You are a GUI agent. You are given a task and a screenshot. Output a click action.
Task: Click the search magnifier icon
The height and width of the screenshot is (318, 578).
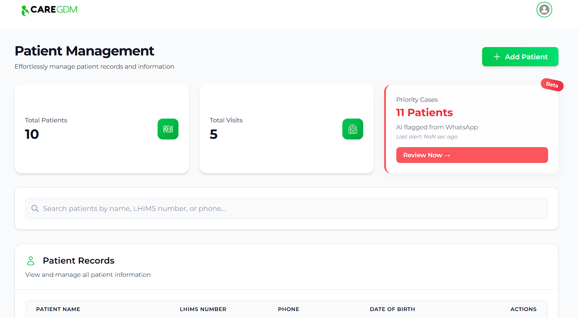(x=35, y=209)
